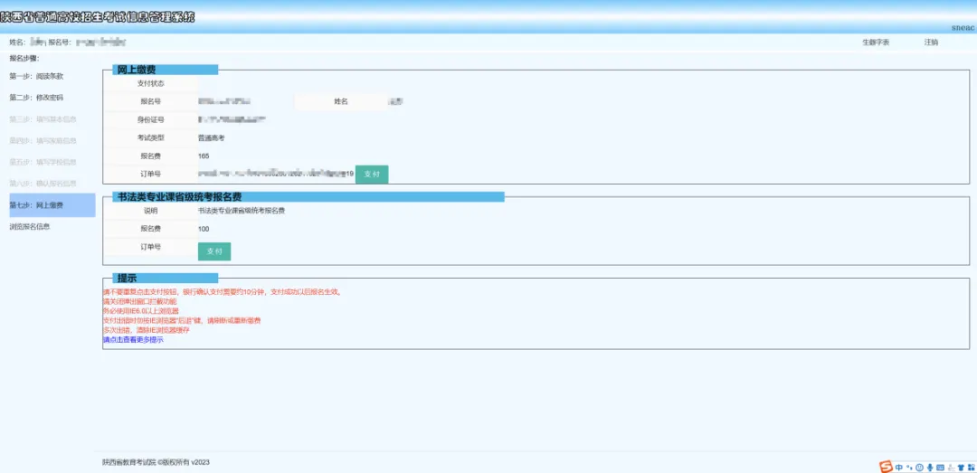Go to 第一步：阅读条款
This screenshot has width=977, height=473.
tap(36, 76)
